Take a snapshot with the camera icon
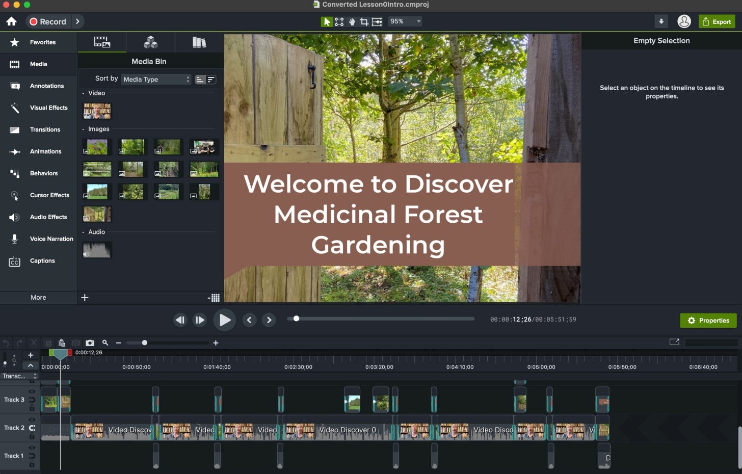 pyautogui.click(x=90, y=343)
